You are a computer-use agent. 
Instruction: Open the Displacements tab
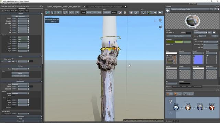point(197,87)
